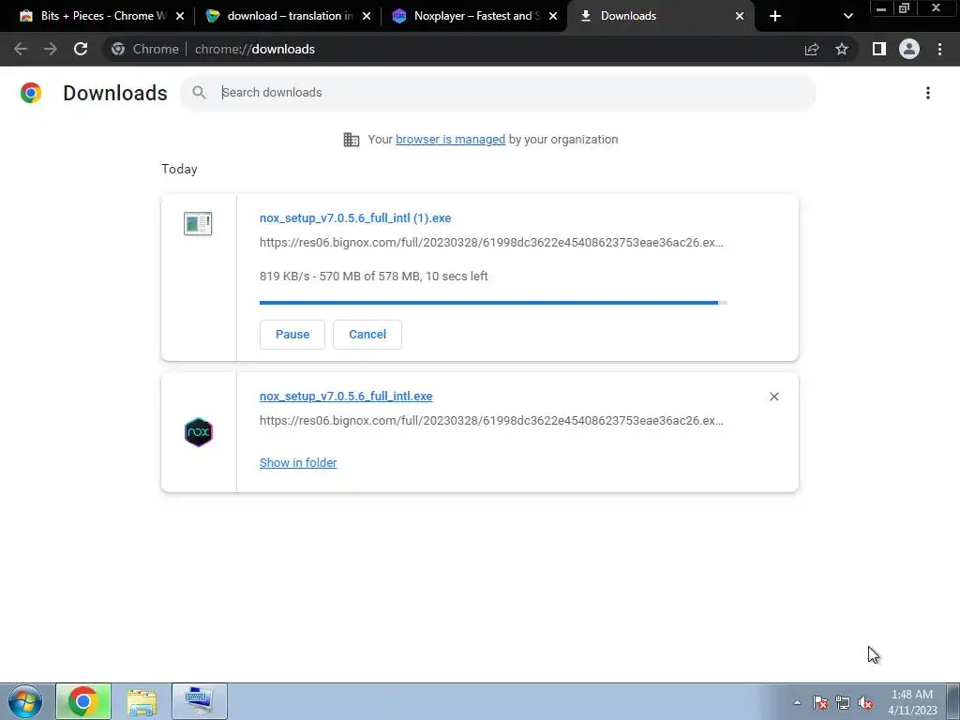Pause the nox_setup (1).exe download

[x=292, y=335]
